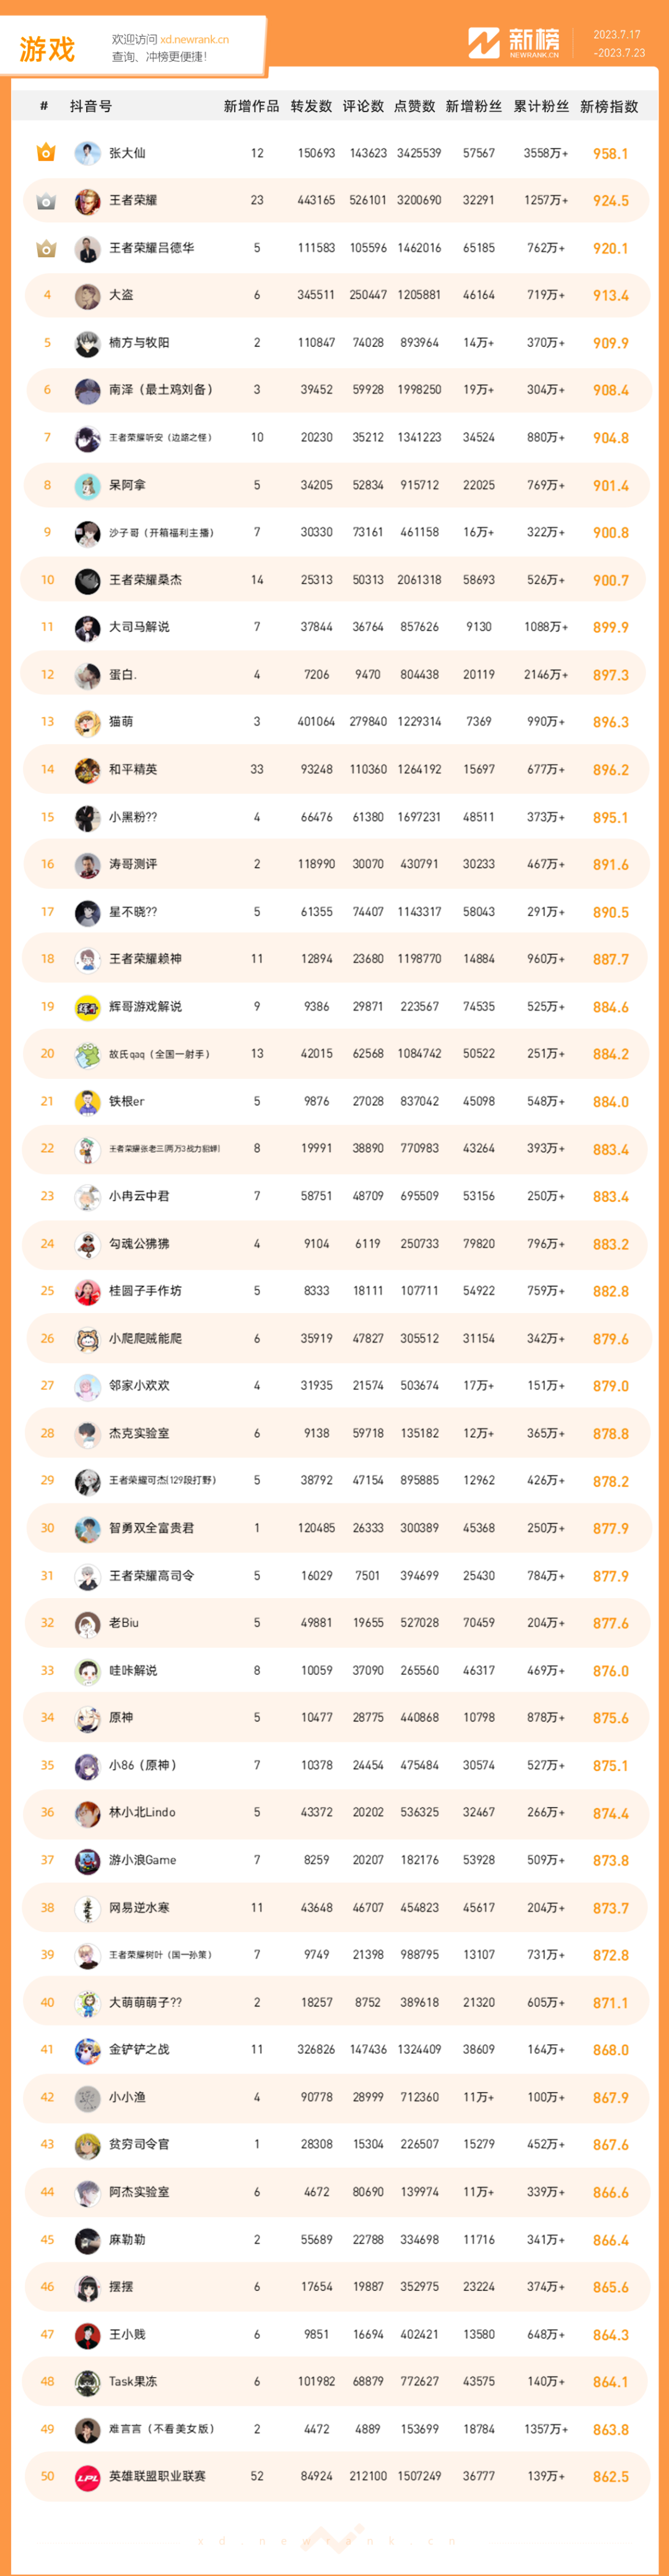Click the 游戏 category title
The width and height of the screenshot is (669, 2576).
point(47,49)
